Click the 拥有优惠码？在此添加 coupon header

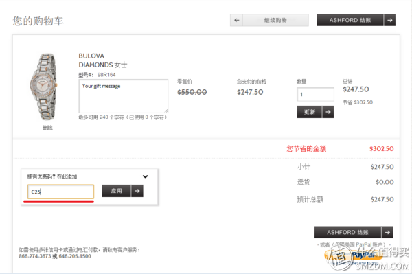pos(52,176)
